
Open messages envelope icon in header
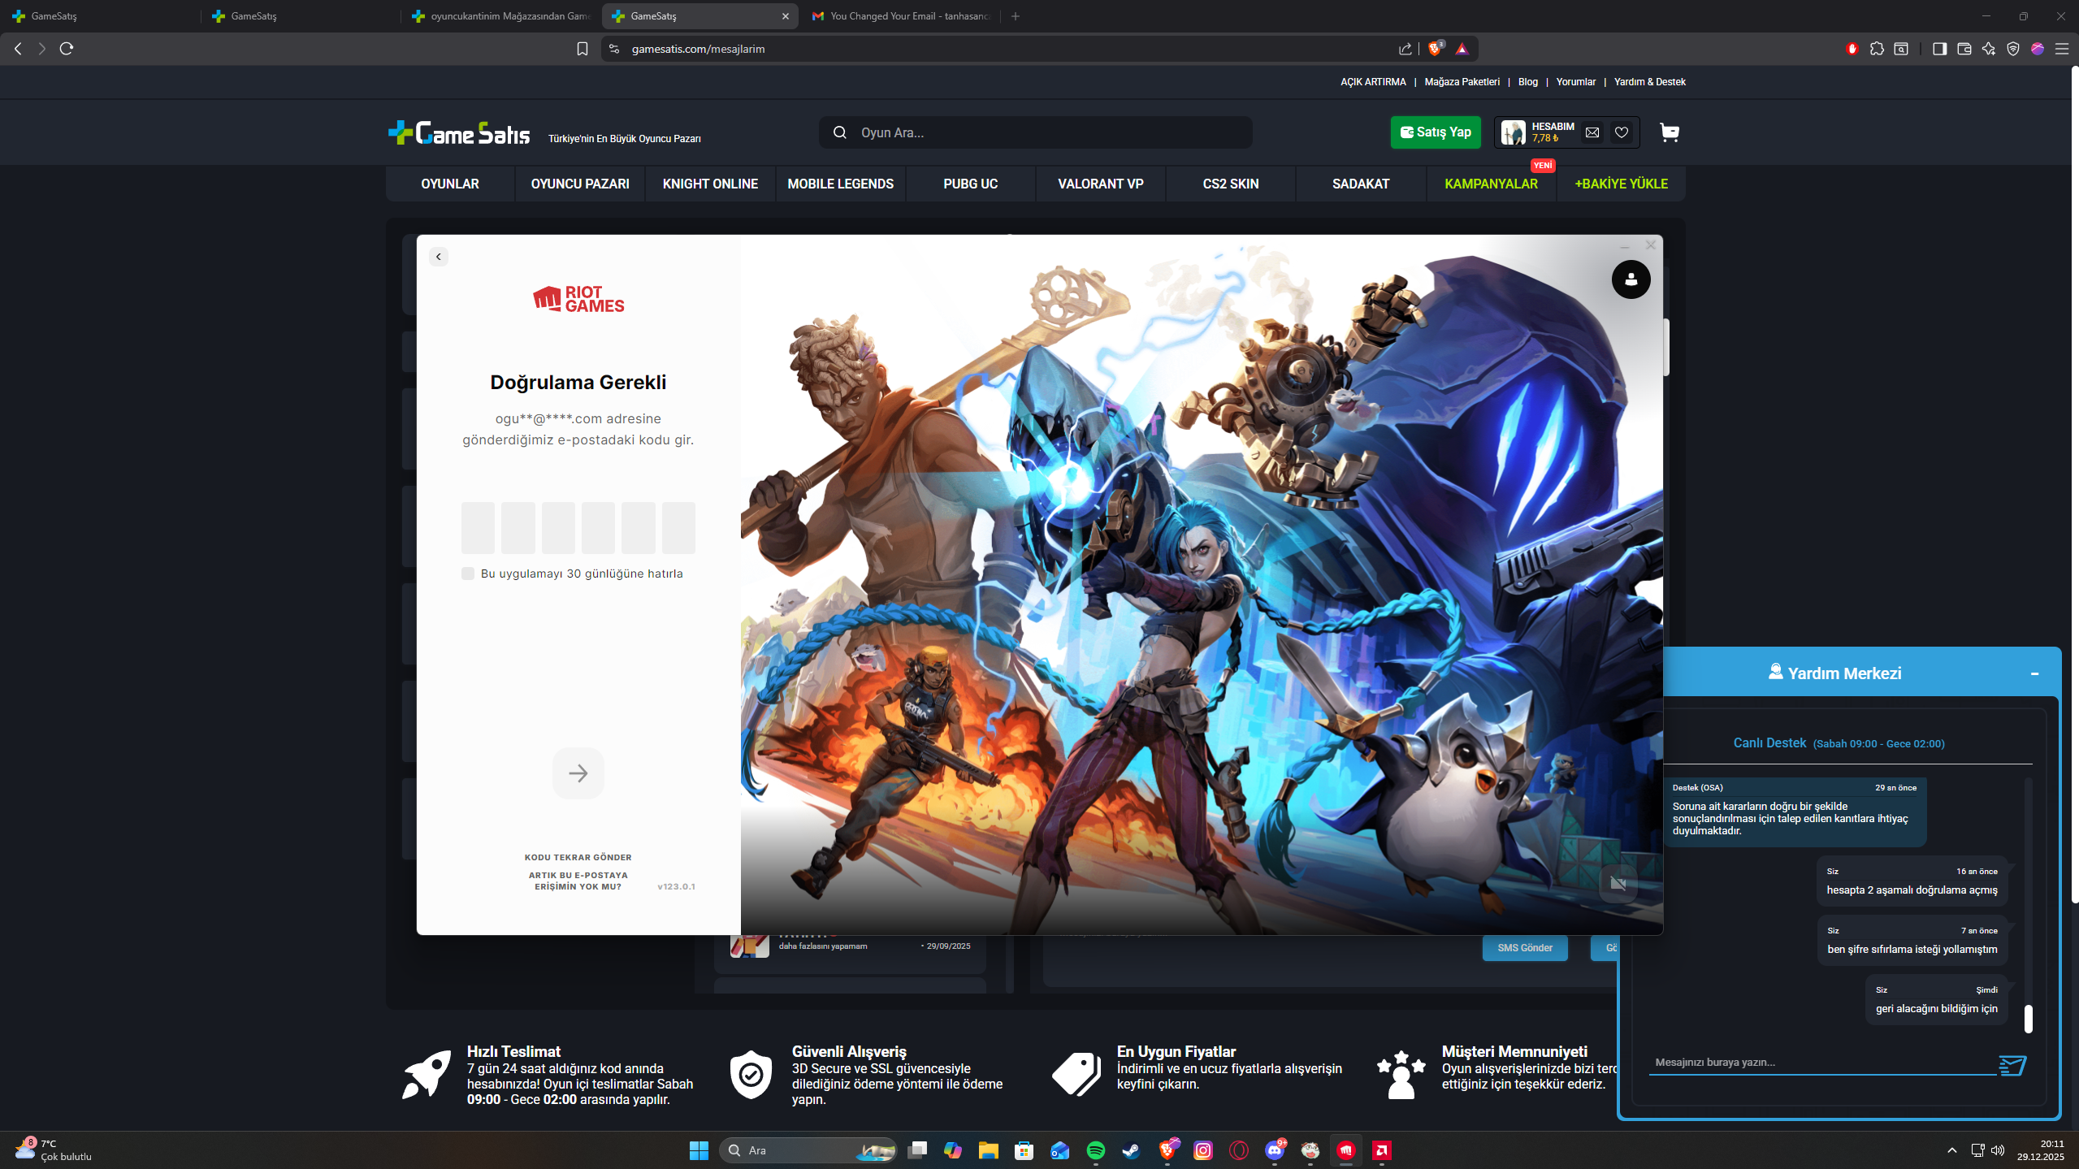pos(1592,132)
